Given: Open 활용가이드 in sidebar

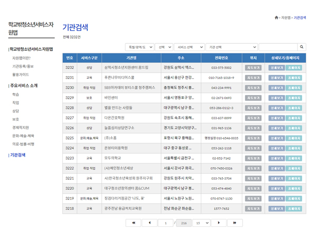Looking at the screenshot, I should pos(21,75).
